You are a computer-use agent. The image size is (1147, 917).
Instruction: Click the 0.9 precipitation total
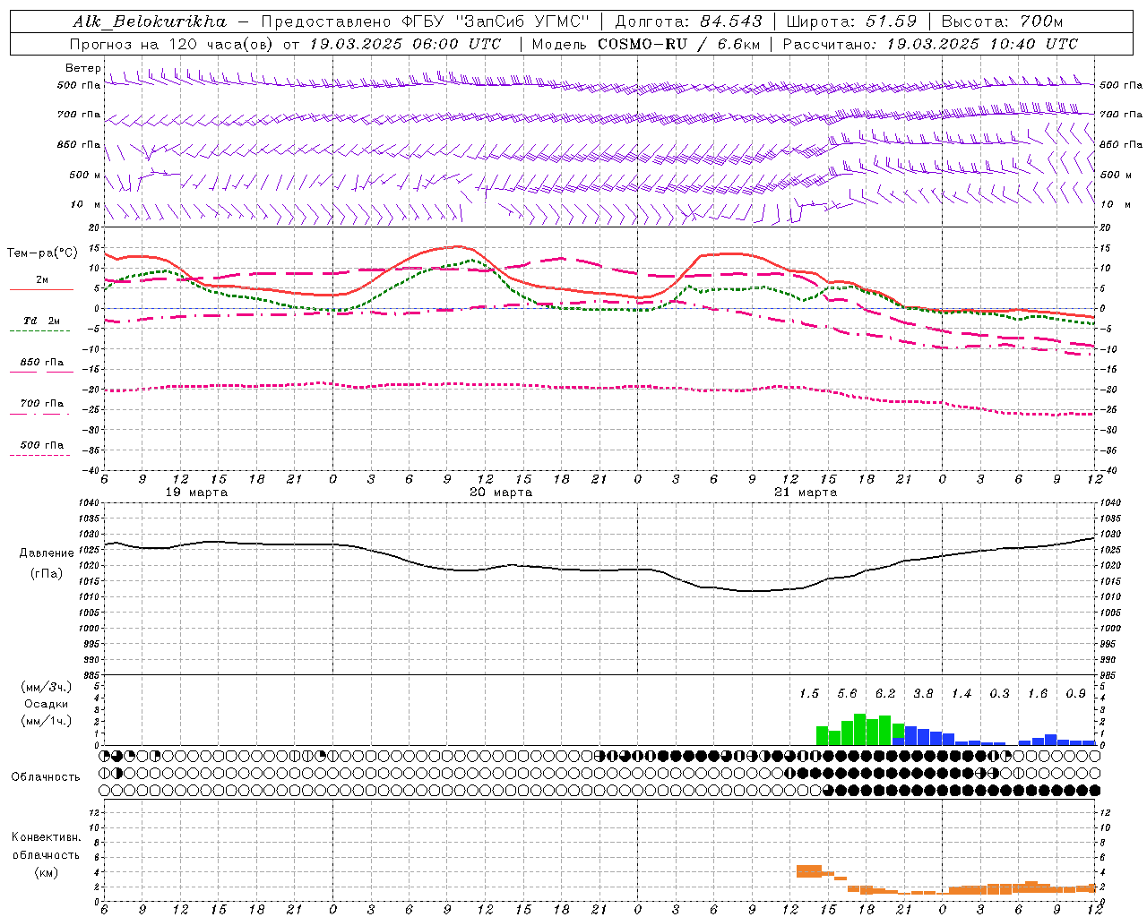point(1076,693)
